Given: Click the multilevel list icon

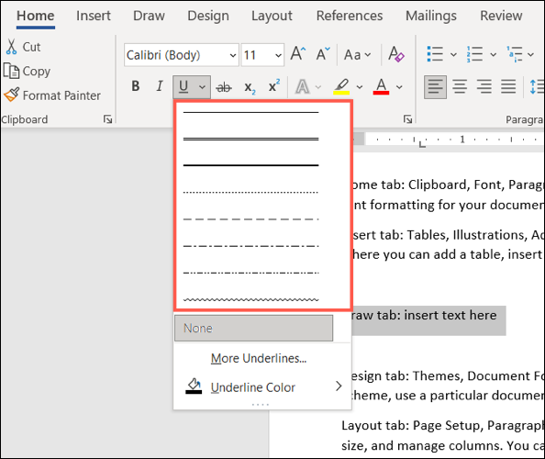Looking at the screenshot, I should coord(515,54).
